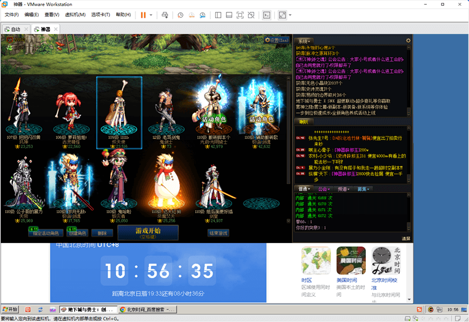The height and width of the screenshot is (322, 469).
Task: Open the 时区 link in browser
Action: point(307,280)
